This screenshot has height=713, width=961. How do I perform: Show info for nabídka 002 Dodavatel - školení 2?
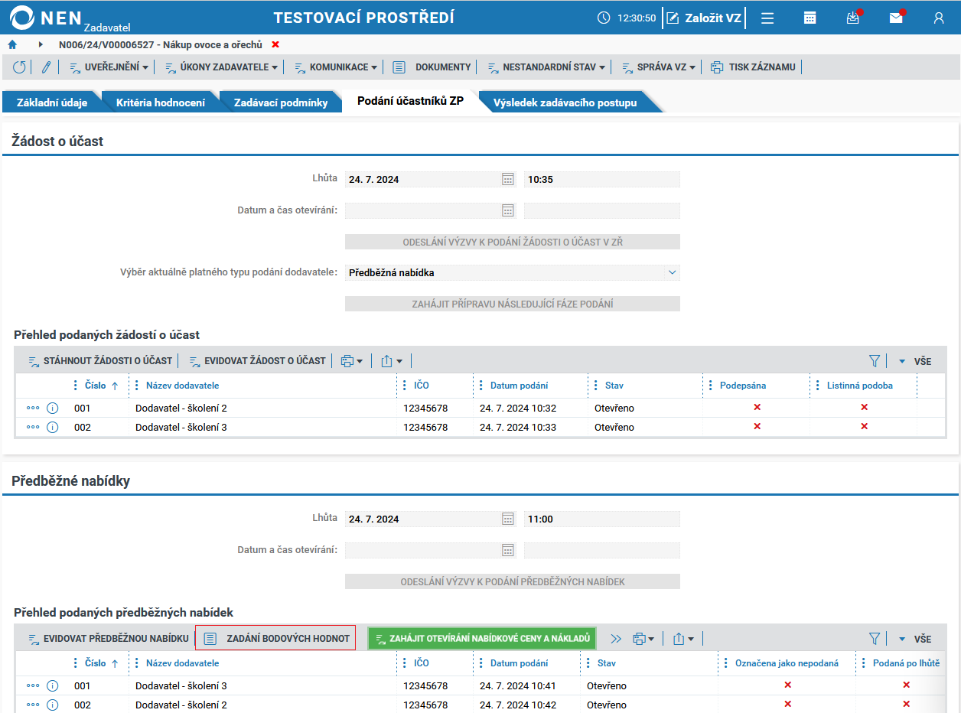pos(52,705)
